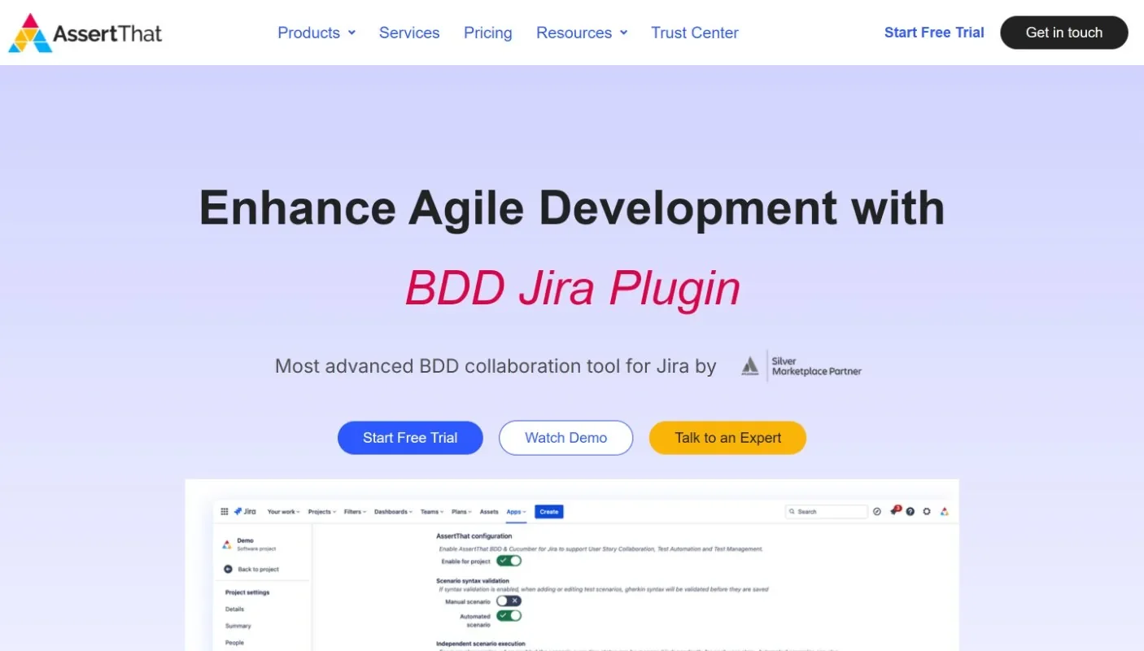1144x651 pixels.
Task: Click the Jira Search field
Action: [x=827, y=512]
